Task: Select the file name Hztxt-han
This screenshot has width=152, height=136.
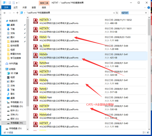Action: coord(46,97)
